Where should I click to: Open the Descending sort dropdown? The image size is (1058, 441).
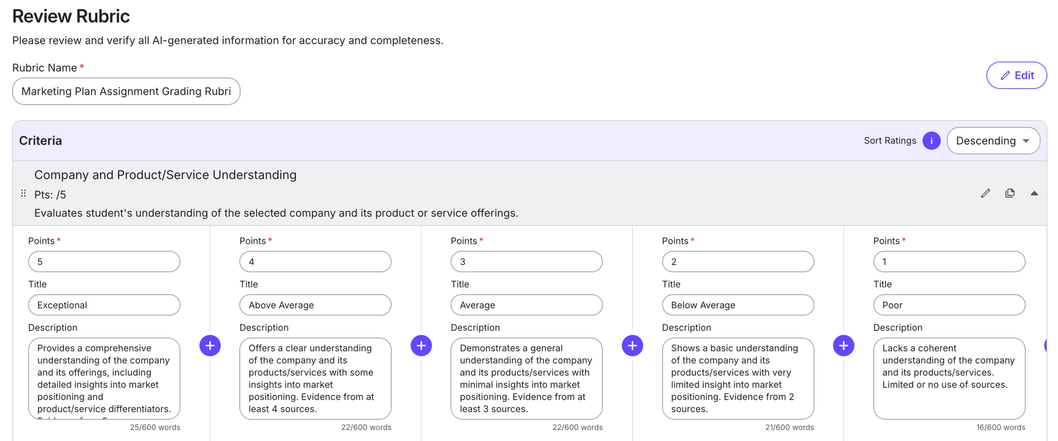pos(993,141)
